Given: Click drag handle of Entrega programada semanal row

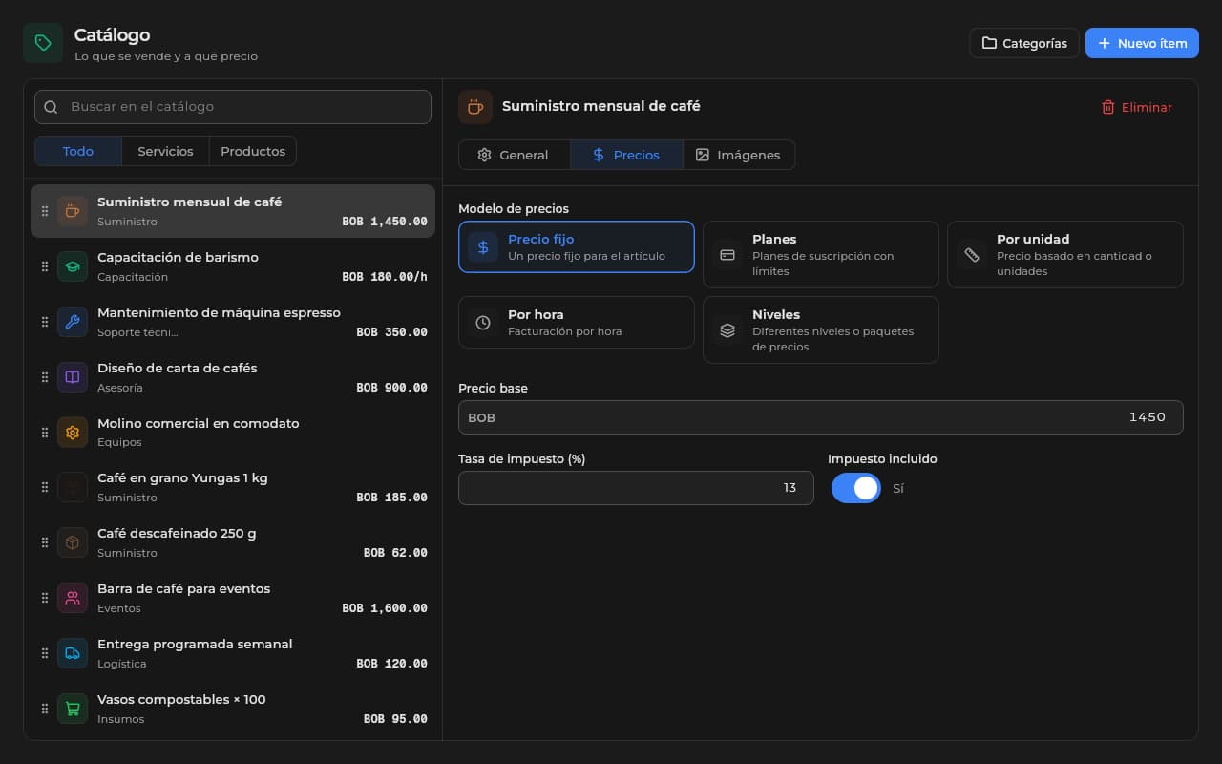Looking at the screenshot, I should [x=45, y=653].
